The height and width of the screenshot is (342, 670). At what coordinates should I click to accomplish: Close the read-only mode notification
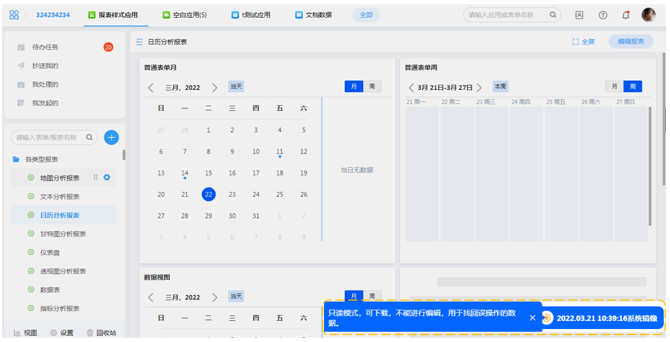(532, 317)
